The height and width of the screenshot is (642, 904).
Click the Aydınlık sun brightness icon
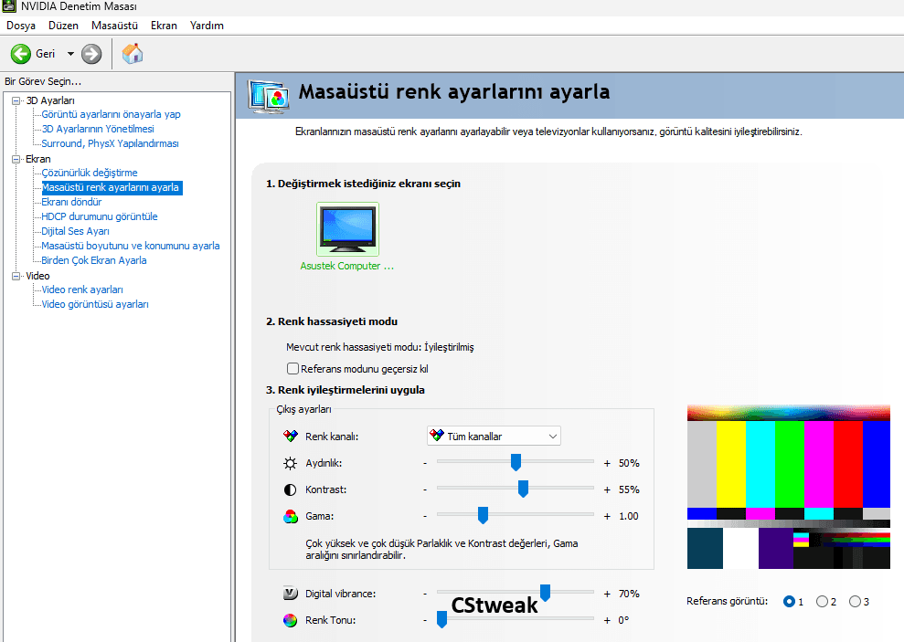(290, 463)
